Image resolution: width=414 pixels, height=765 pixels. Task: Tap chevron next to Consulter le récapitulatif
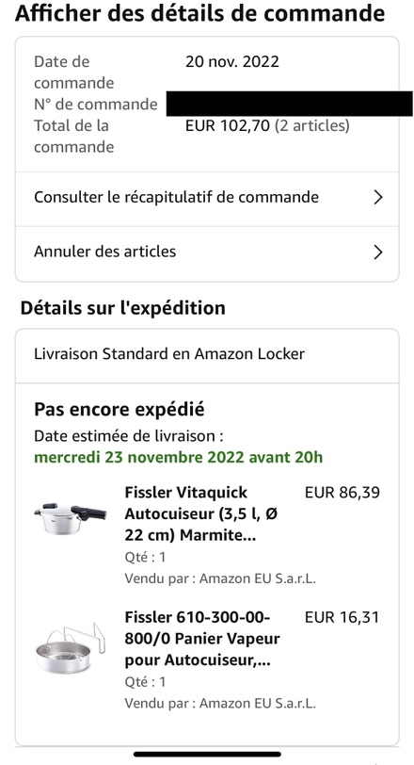pyautogui.click(x=378, y=197)
